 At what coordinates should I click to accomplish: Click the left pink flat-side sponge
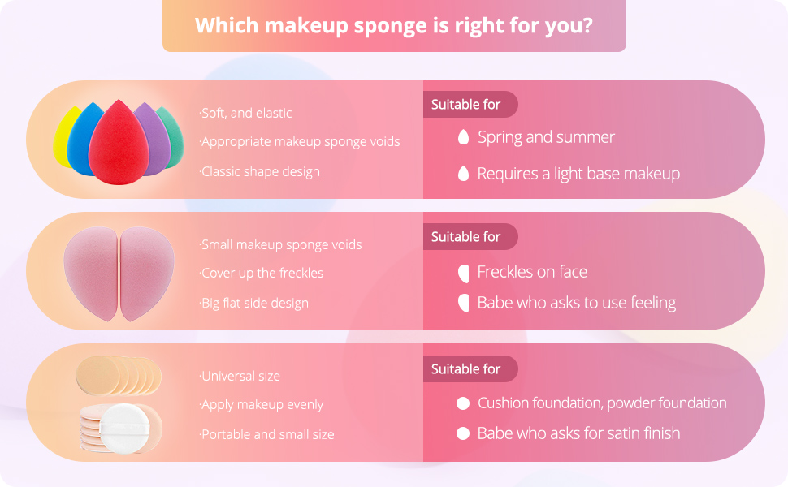[x=90, y=272]
